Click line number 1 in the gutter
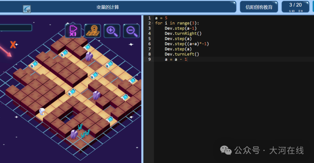The image size is (314, 163). click(149, 18)
